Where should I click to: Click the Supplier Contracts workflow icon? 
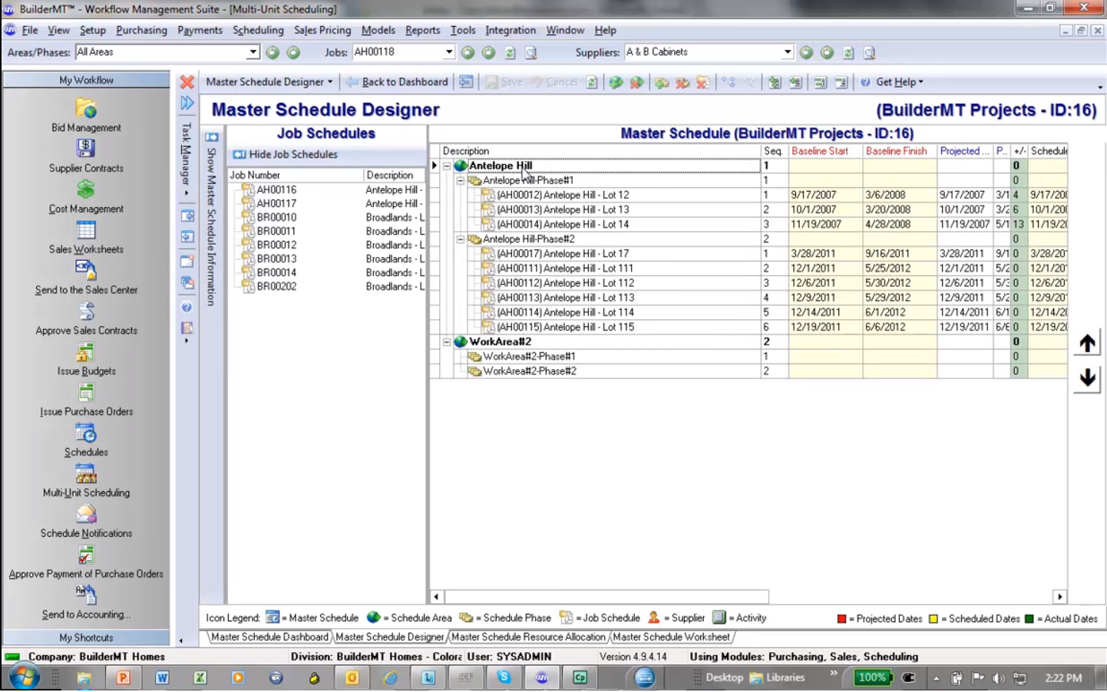tap(85, 149)
